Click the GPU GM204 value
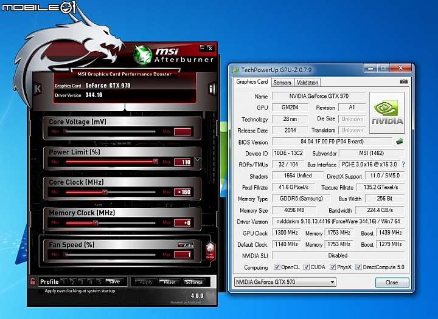This screenshot has height=319, width=438. point(290,107)
